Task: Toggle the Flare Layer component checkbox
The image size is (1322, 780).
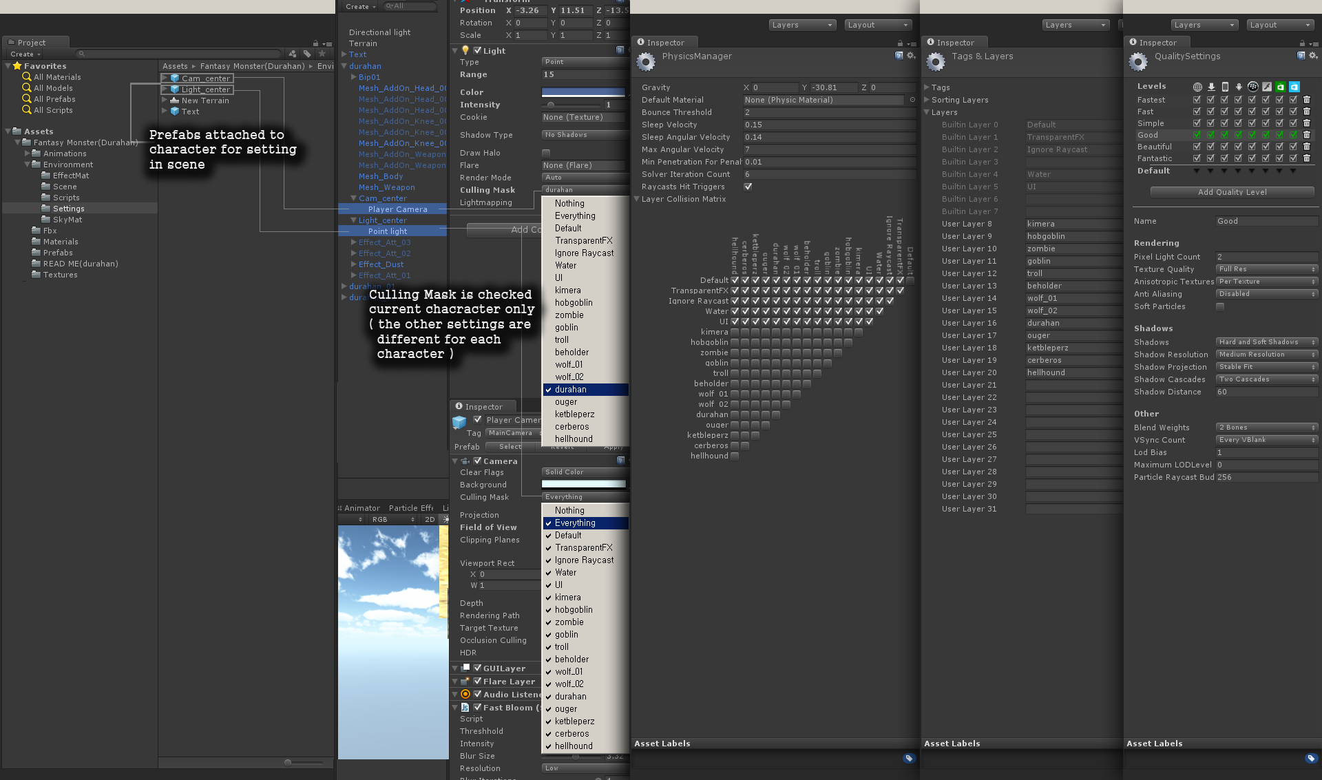Action: coord(477,682)
